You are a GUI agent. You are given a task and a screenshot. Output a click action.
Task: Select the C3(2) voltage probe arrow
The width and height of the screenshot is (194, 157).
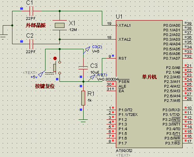87,50
